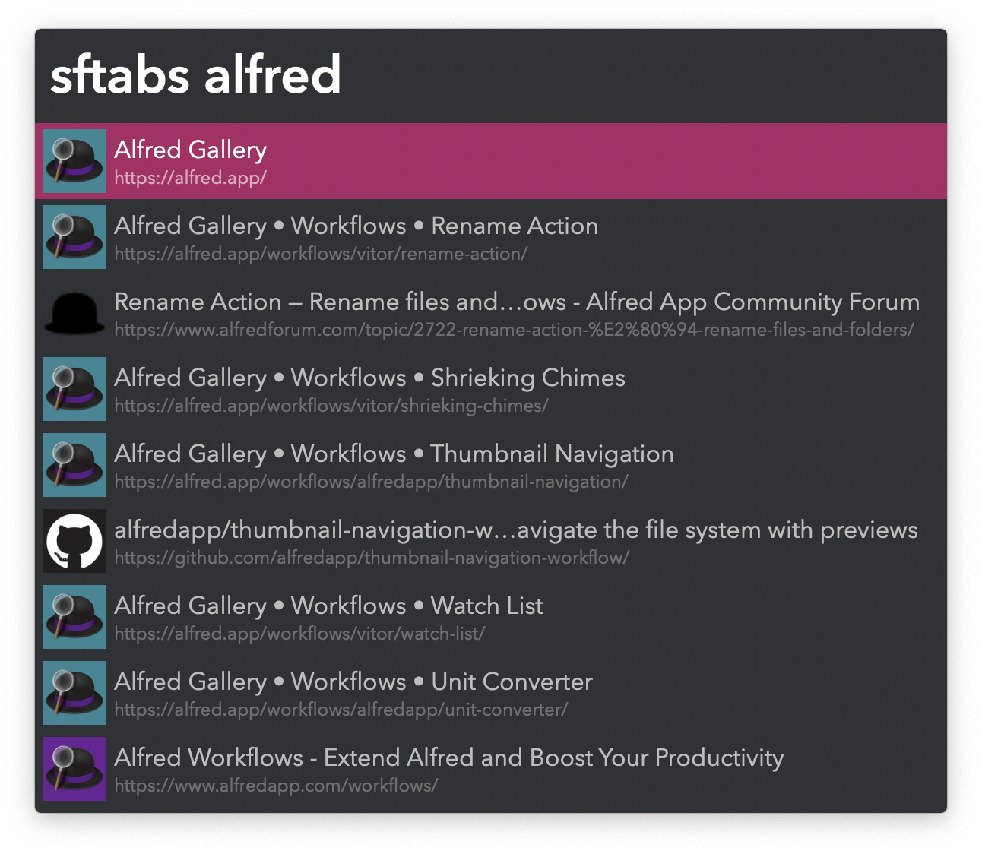Viewport: 982px width, 854px height.
Task: Click the alfredapp.com/workflows URL subtitle
Action: [276, 786]
